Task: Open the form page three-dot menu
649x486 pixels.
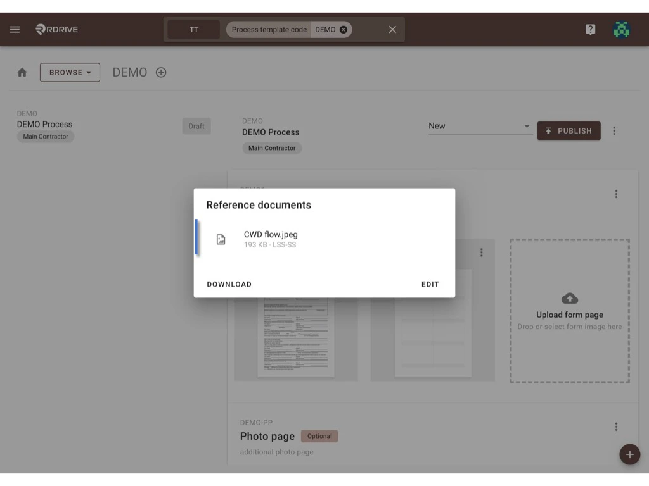Action: [481, 252]
